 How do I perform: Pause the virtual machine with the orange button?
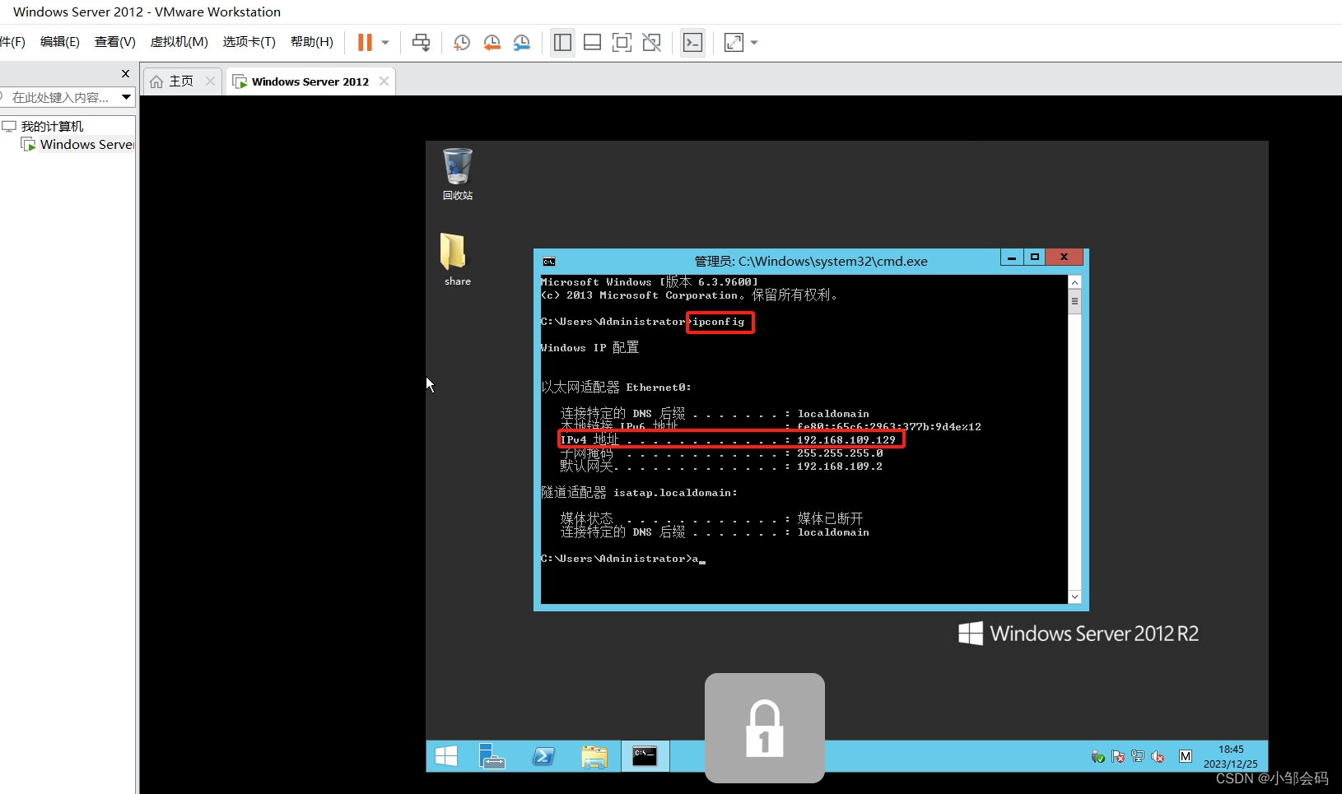[365, 43]
